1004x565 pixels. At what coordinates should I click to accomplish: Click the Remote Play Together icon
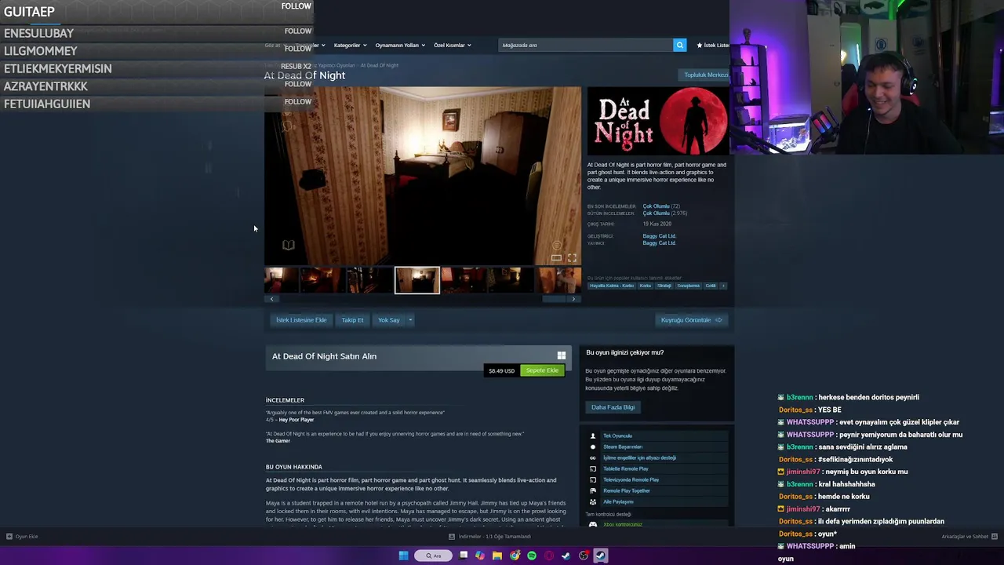(x=593, y=490)
